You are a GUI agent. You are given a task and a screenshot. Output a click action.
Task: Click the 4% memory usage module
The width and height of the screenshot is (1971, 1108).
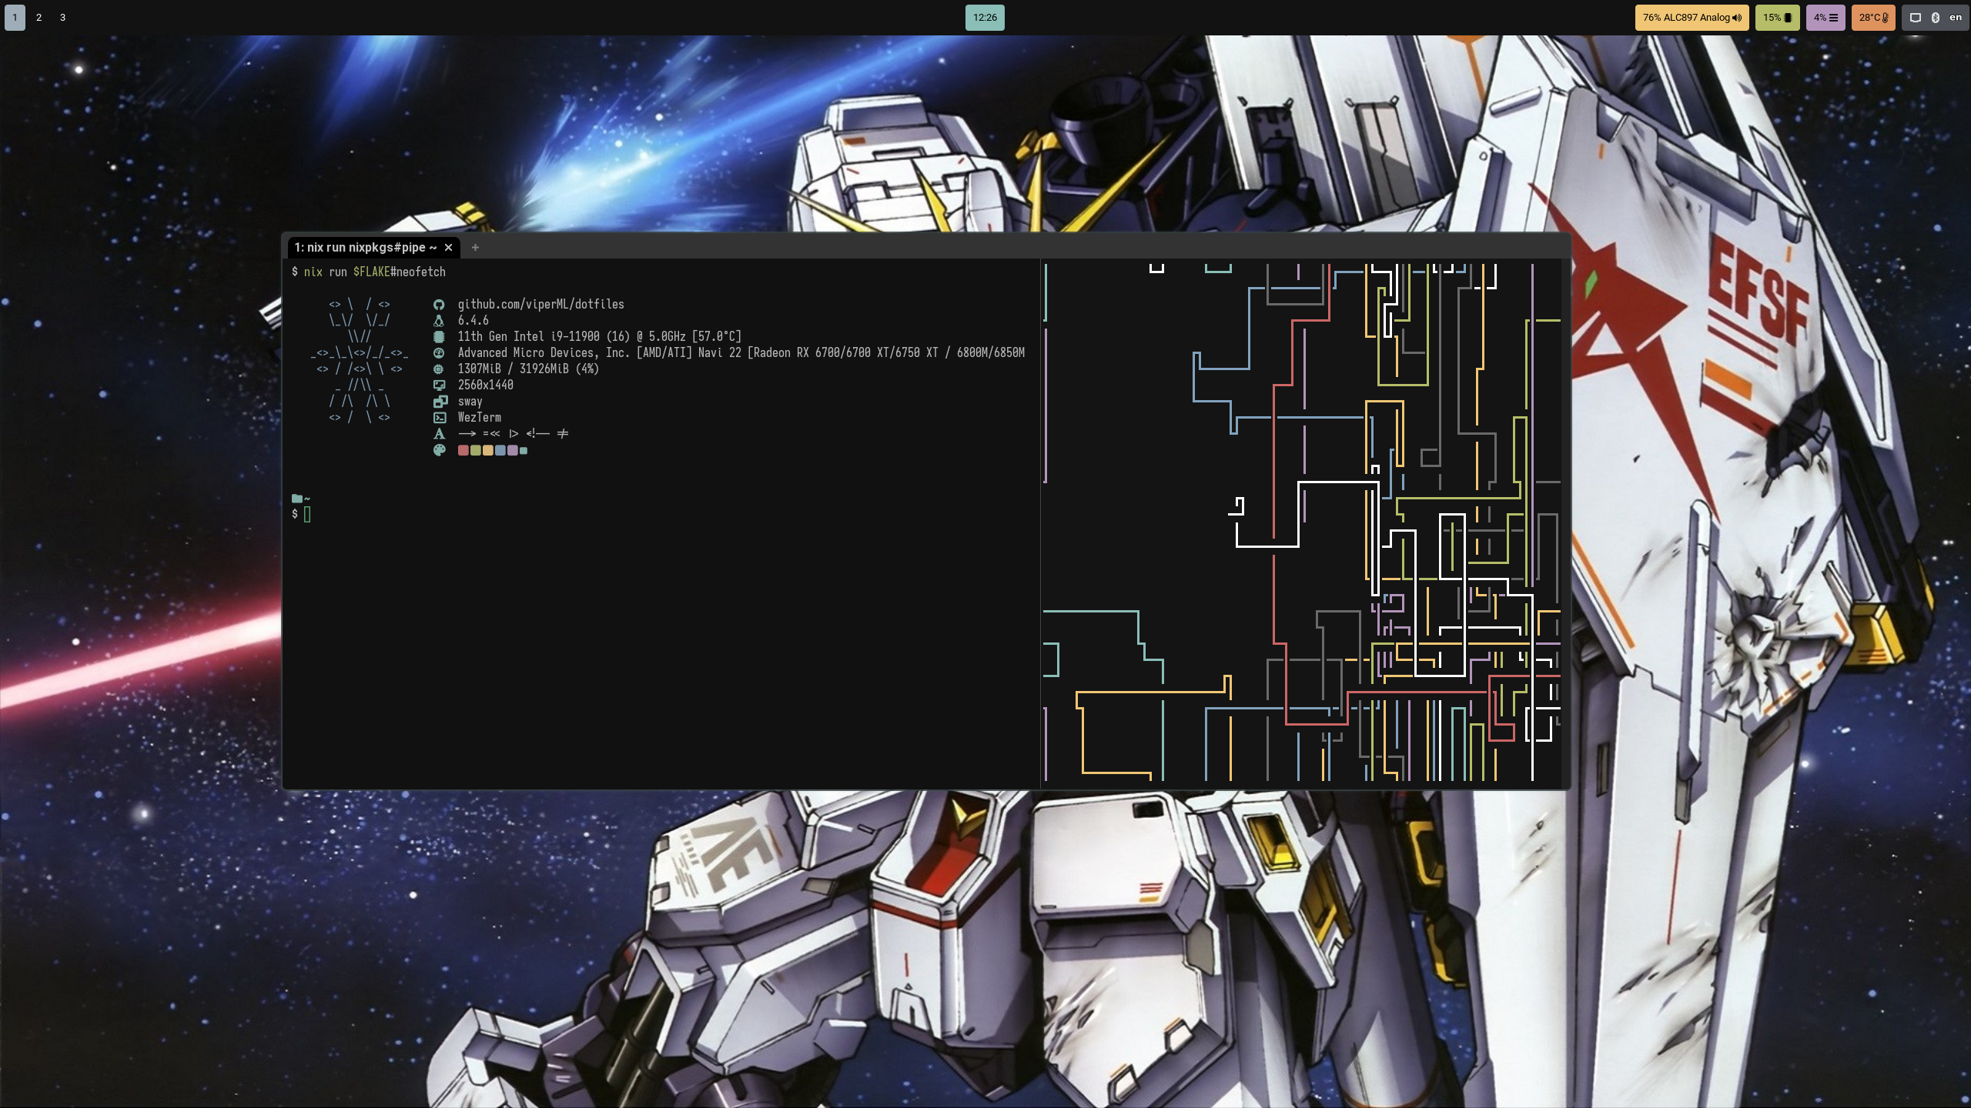[x=1825, y=18]
